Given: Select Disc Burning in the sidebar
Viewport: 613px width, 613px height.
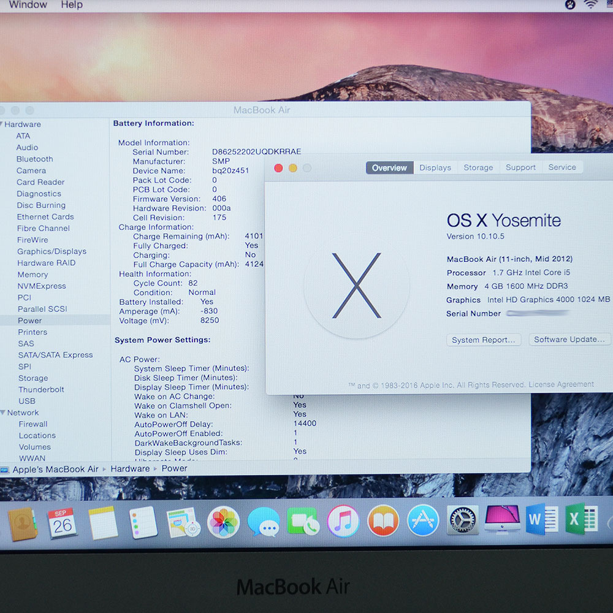Looking at the screenshot, I should point(41,205).
